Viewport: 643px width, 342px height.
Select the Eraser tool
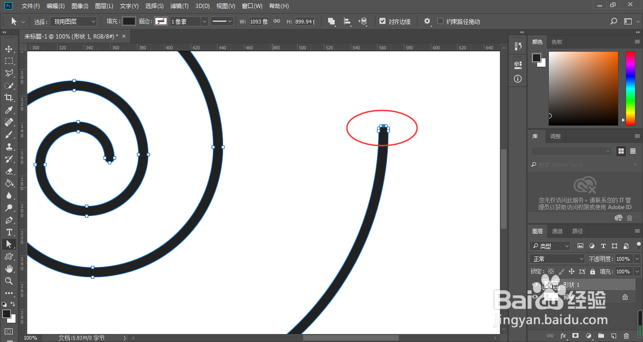(8, 171)
